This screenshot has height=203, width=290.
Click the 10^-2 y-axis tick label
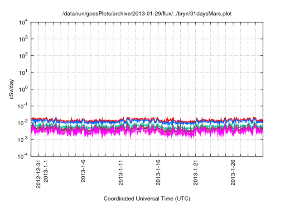click(22, 123)
